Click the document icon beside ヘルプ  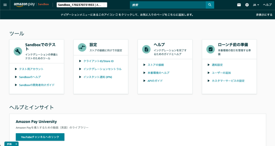146,49
